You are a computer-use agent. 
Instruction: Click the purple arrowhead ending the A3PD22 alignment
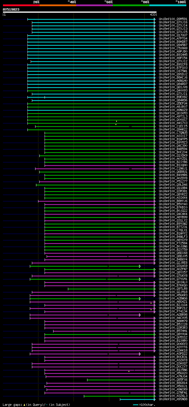click(140, 354)
